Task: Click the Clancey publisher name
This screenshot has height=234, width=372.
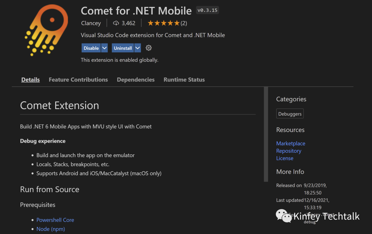Action: 91,23
